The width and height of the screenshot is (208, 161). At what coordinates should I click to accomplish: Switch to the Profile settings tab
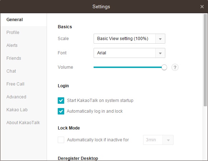coord(23,33)
